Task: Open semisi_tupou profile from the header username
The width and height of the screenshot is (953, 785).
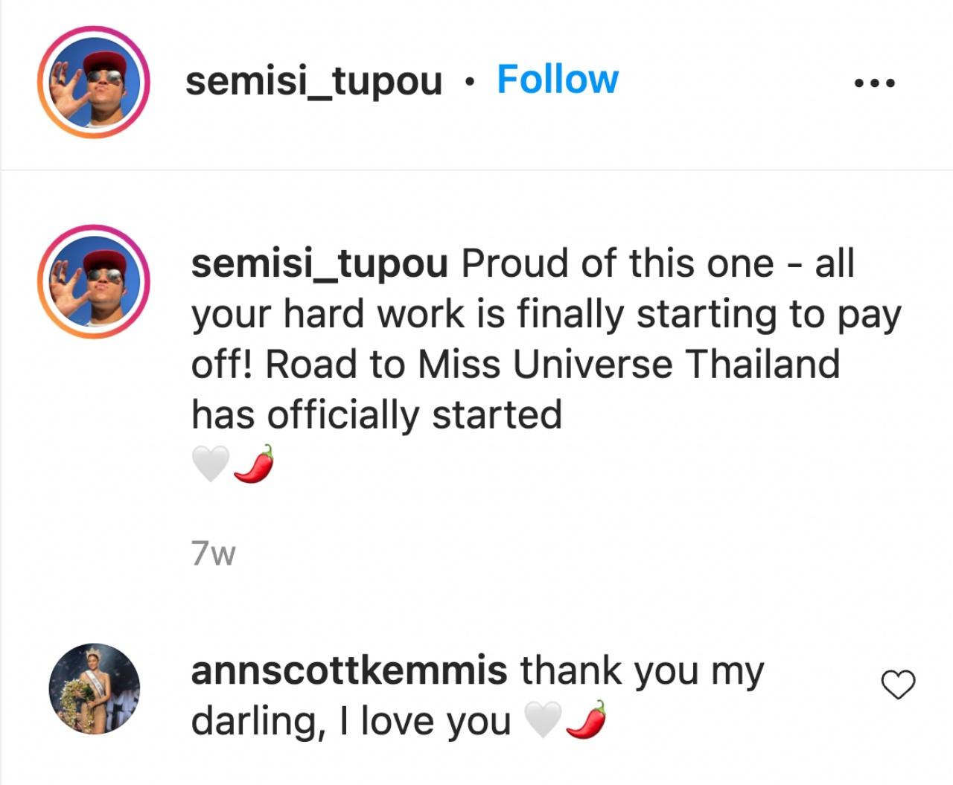Action: 313,81
